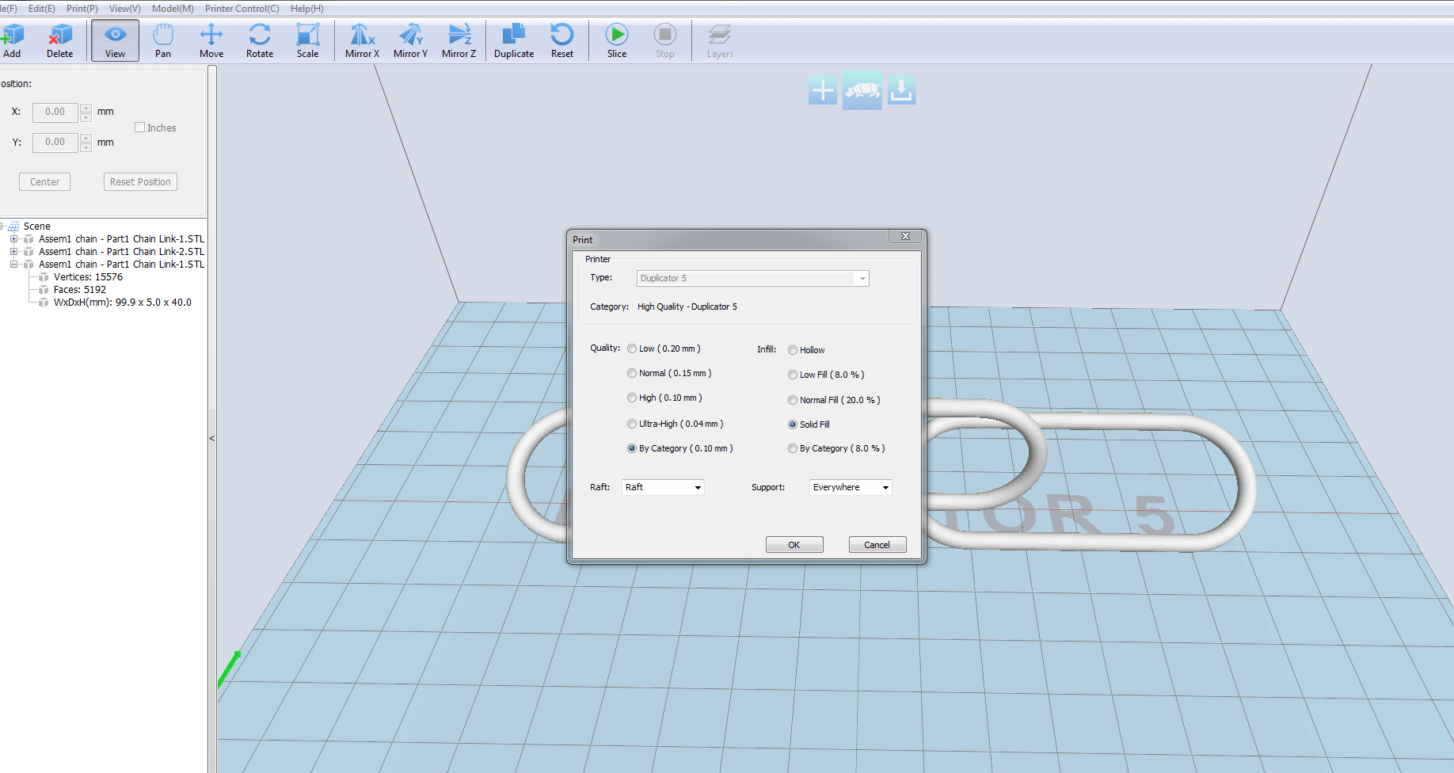Screen dimensions: 1454x773
Task: Click the Scene root icon in tree
Action: tap(13, 227)
